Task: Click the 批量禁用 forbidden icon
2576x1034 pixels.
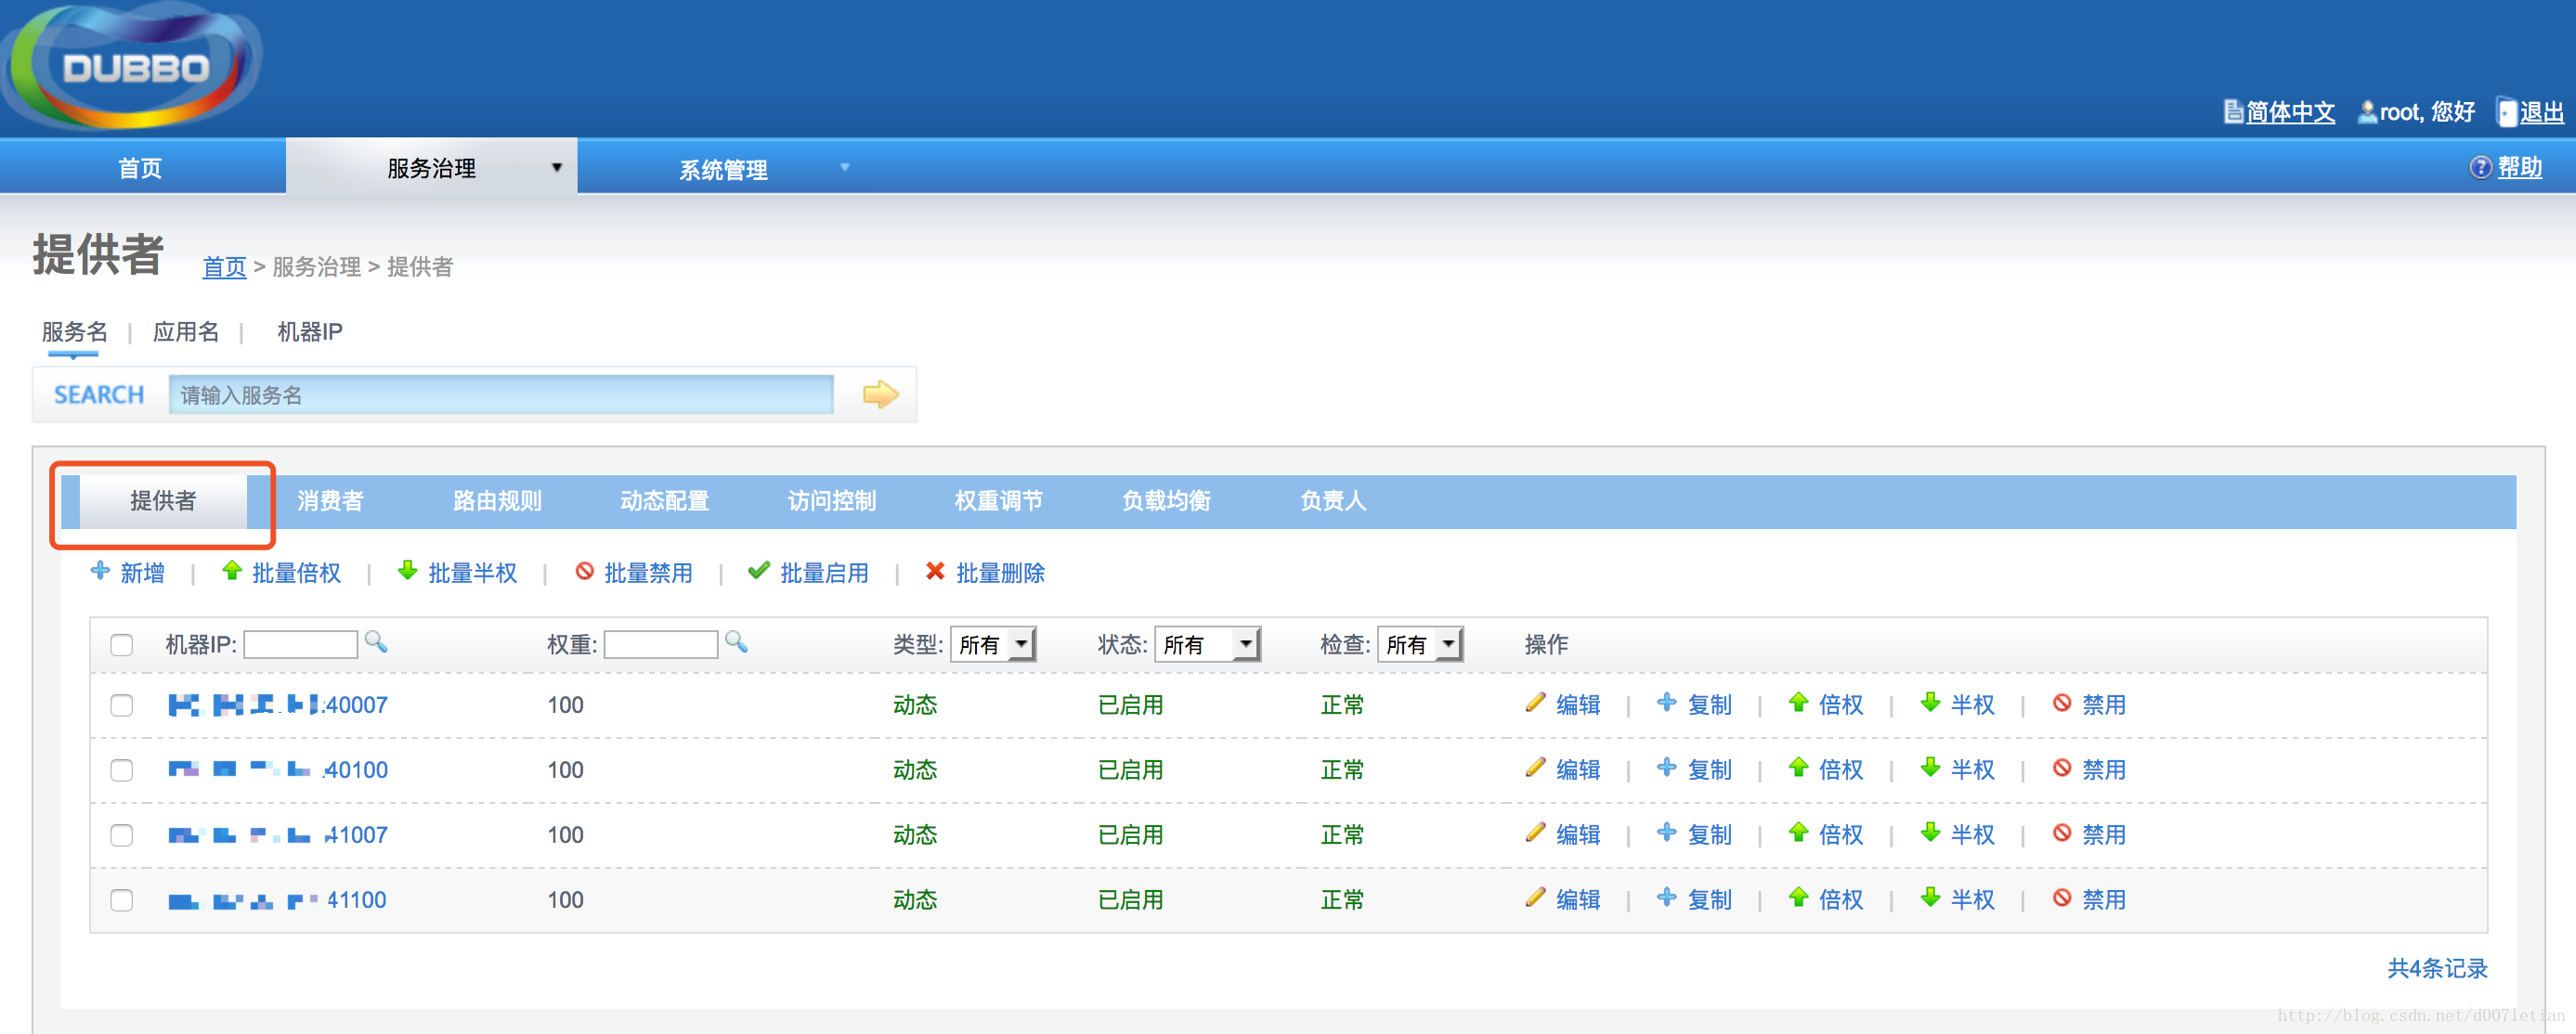Action: coord(584,571)
